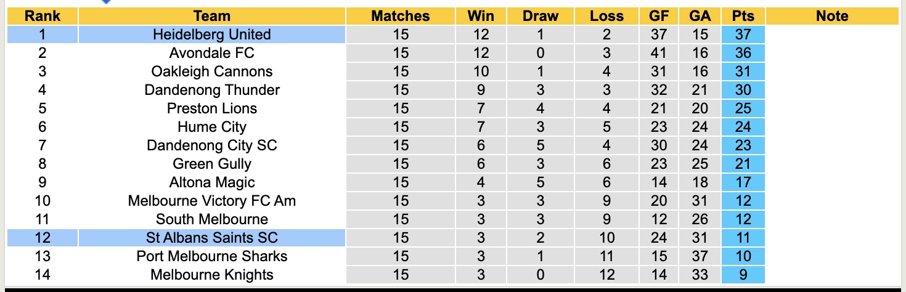Open the Oakleigh Cannons team entry
The height and width of the screenshot is (292, 906).
click(211, 71)
